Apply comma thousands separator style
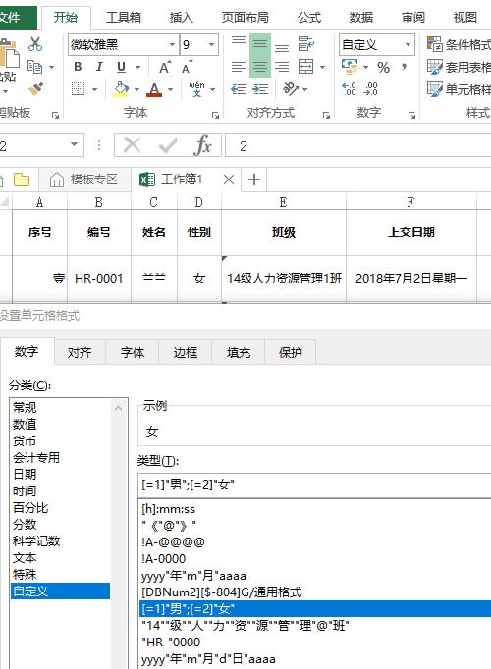Image resolution: width=491 pixels, height=669 pixels. pos(404,67)
